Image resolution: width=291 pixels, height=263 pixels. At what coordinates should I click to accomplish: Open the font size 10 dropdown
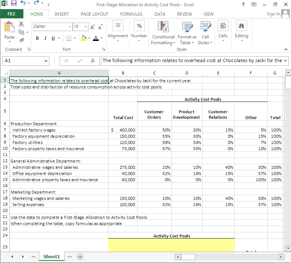[86, 27]
